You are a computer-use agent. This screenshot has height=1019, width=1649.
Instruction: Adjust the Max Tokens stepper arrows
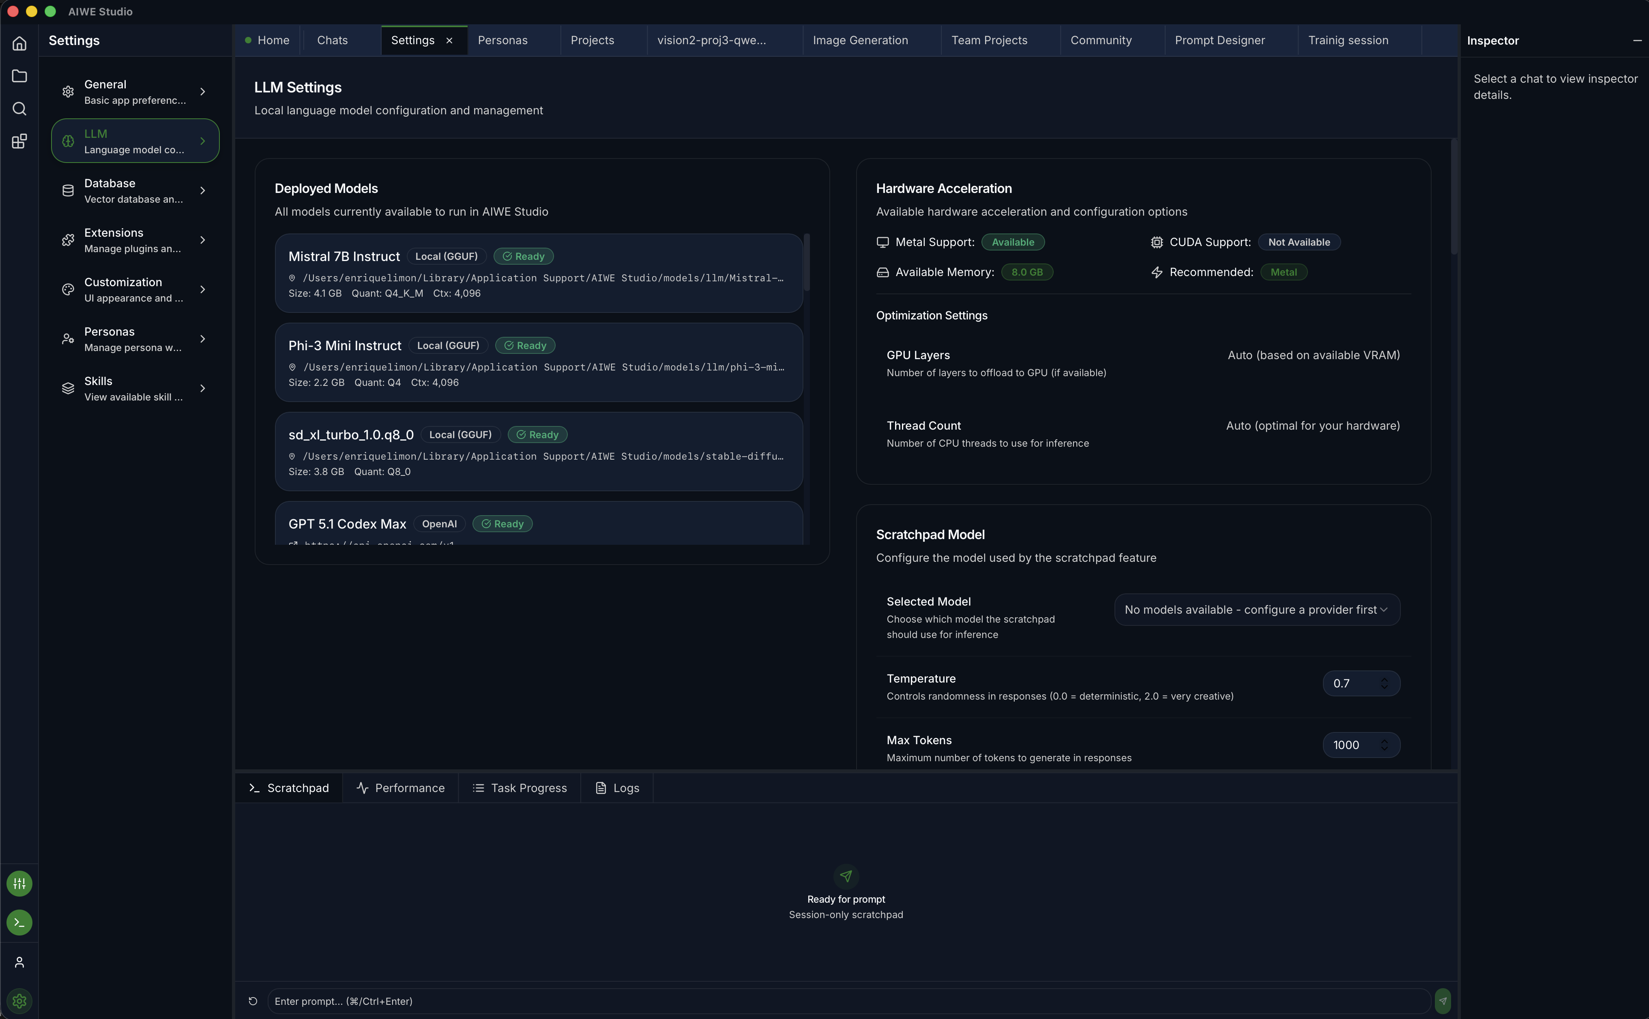coord(1384,745)
